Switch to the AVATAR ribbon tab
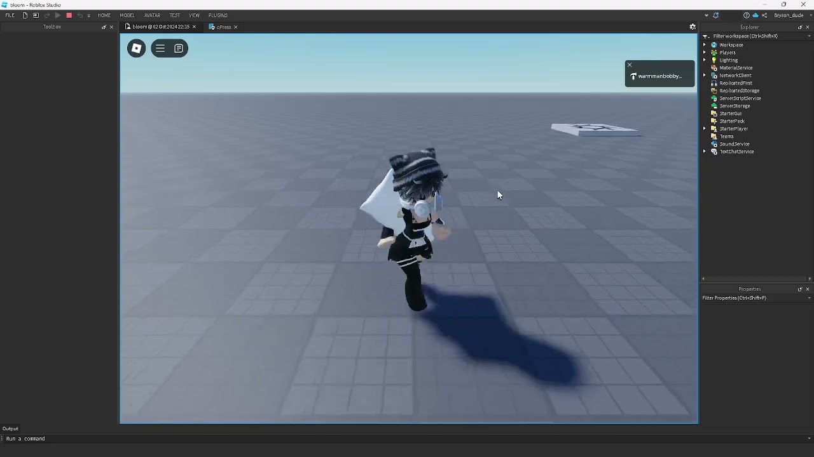 (x=152, y=15)
